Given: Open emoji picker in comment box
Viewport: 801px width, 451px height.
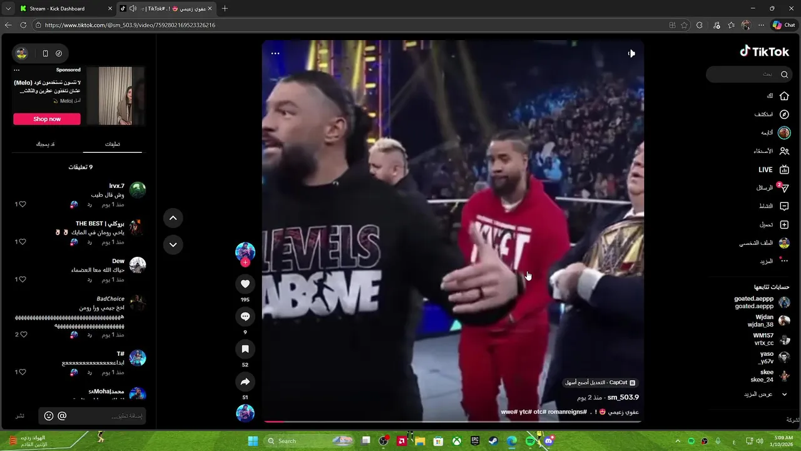Looking at the screenshot, I should (x=49, y=416).
